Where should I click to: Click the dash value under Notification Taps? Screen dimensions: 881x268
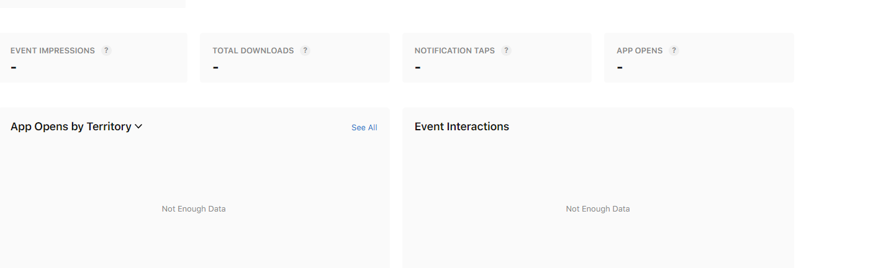pyautogui.click(x=418, y=66)
